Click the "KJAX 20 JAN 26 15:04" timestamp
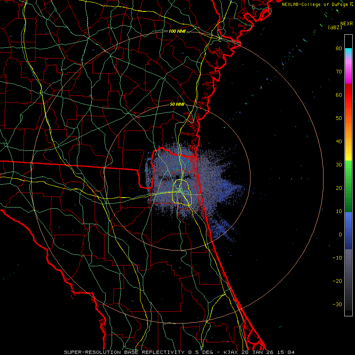 click(259, 352)
